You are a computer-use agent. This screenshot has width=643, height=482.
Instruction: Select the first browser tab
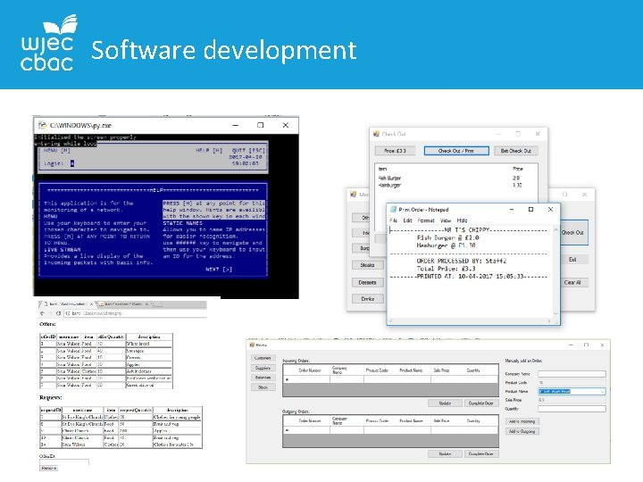(67, 304)
